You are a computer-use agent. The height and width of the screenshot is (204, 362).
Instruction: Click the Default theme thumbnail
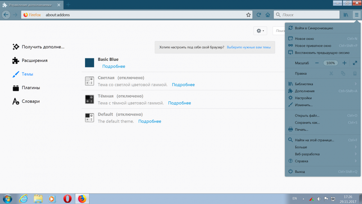[x=89, y=118]
